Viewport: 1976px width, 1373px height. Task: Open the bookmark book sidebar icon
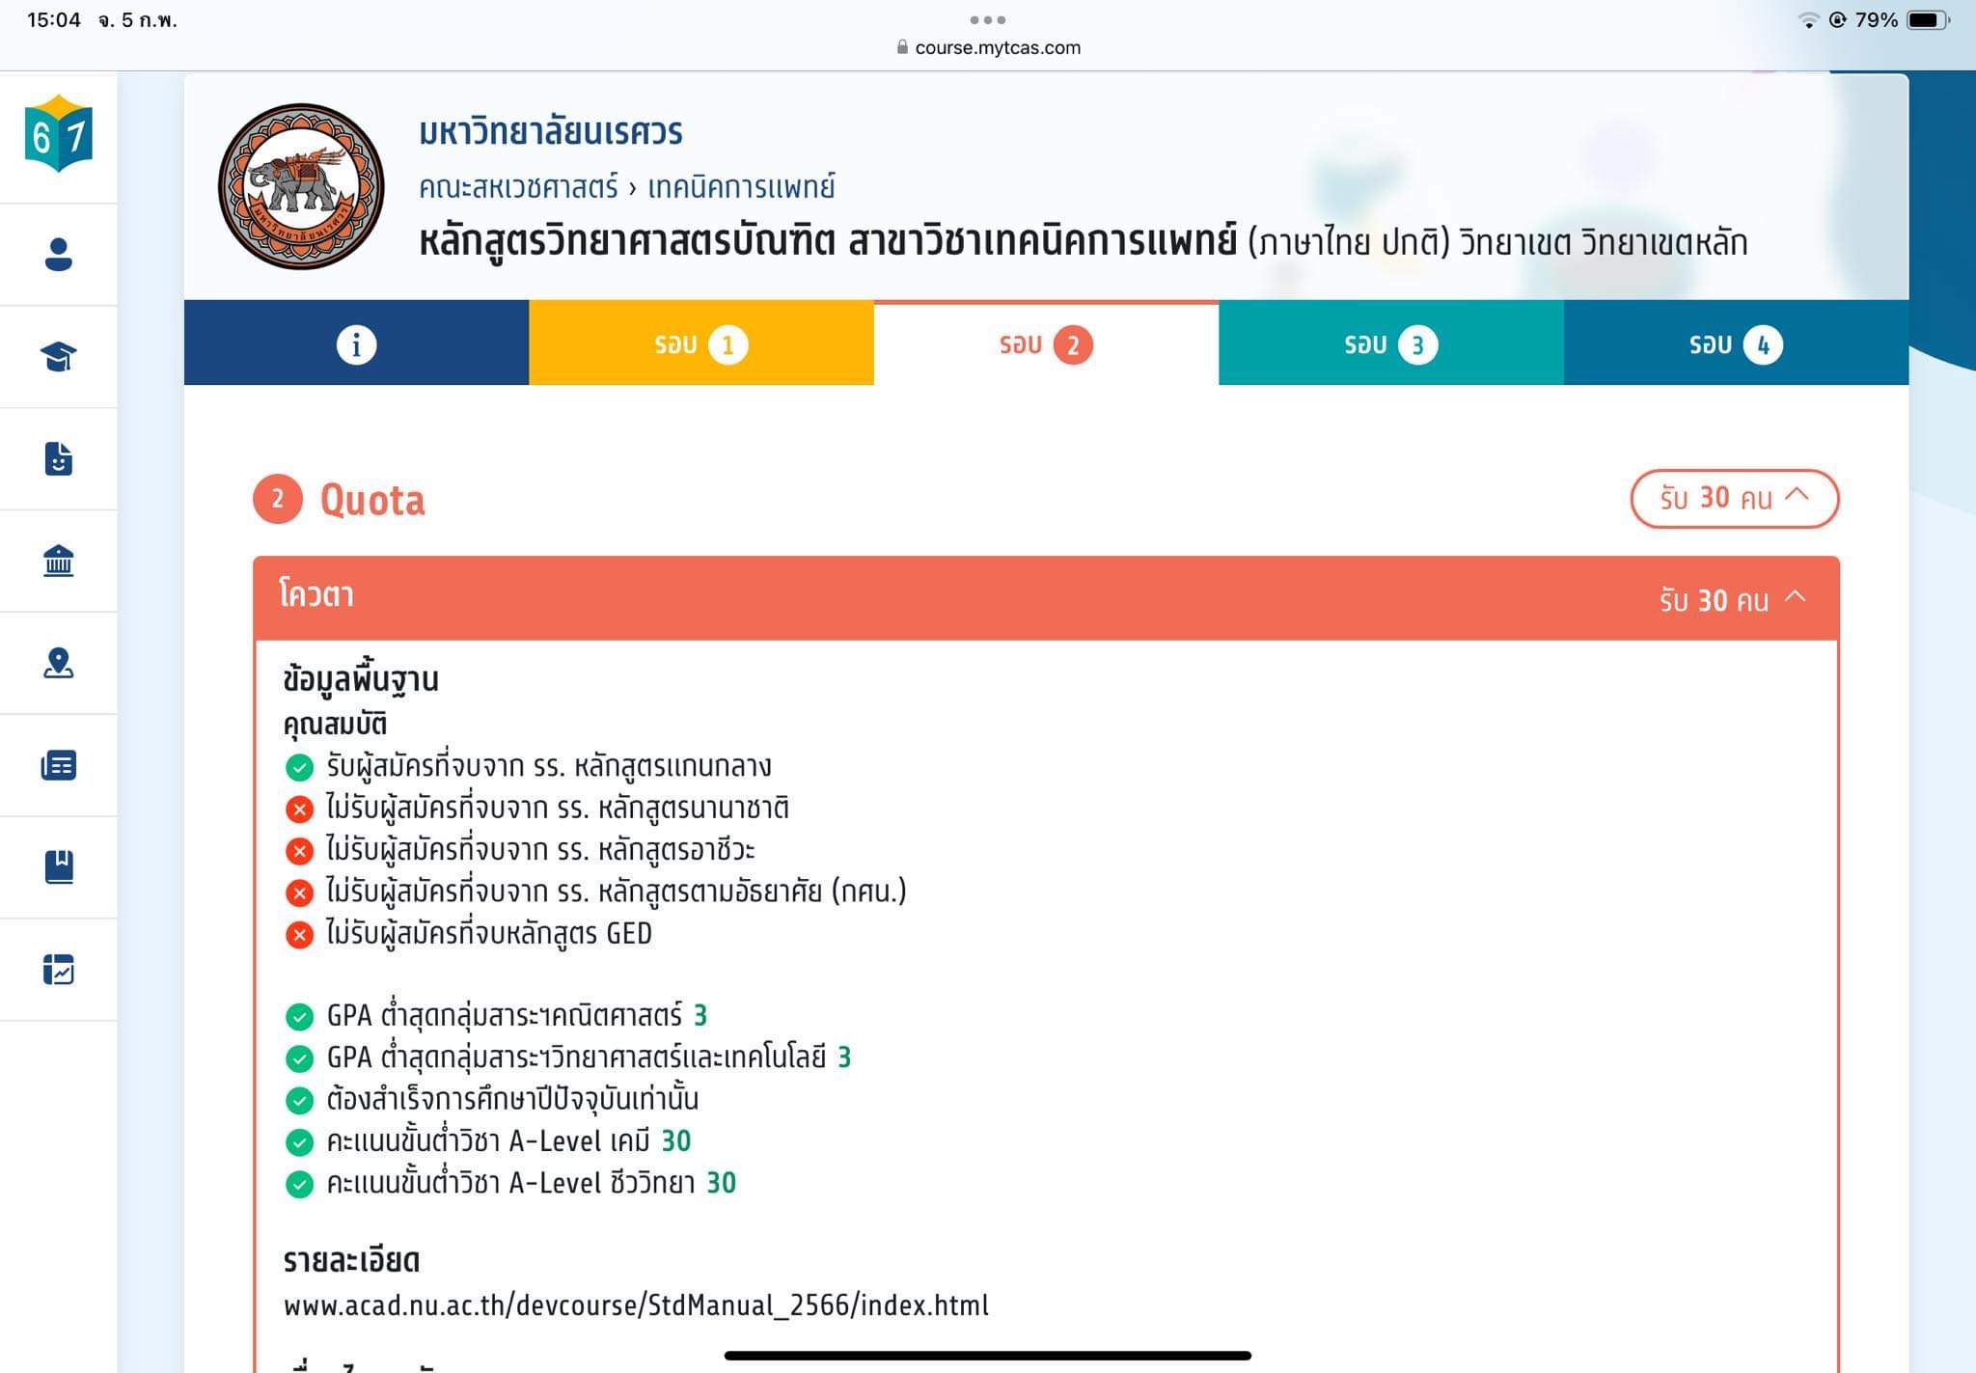(59, 867)
